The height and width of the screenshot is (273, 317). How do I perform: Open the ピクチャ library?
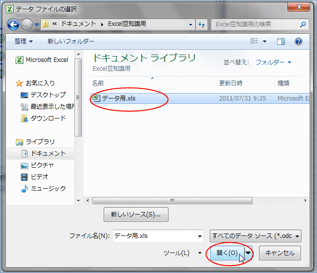coord(42,165)
